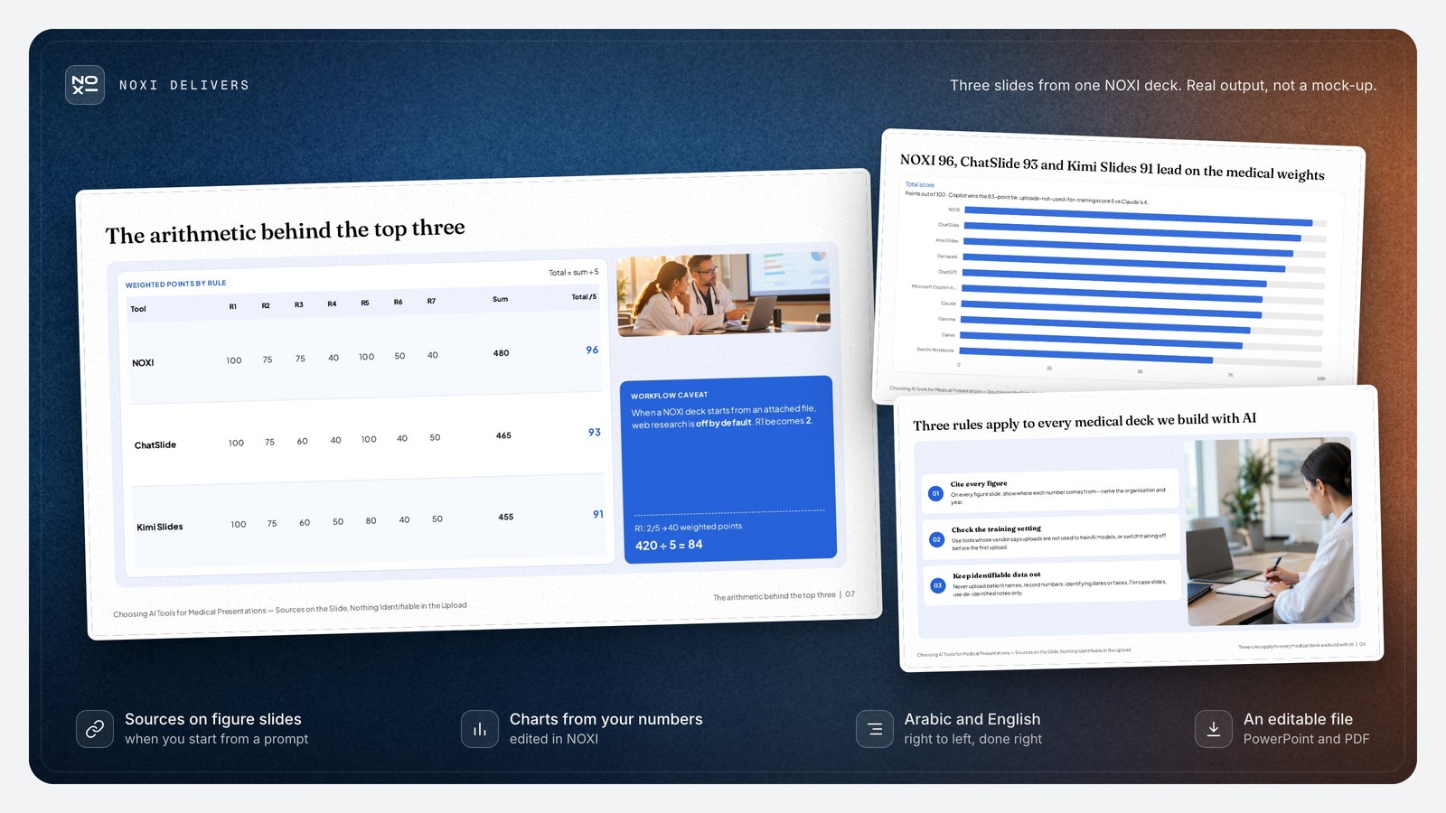Screen dimensions: 1446x813
Task: Click the bar chart icon beside Charts from your numbers
Action: (480, 729)
